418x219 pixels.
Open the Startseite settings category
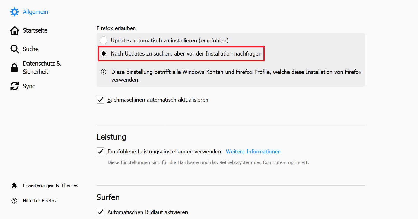click(x=35, y=30)
